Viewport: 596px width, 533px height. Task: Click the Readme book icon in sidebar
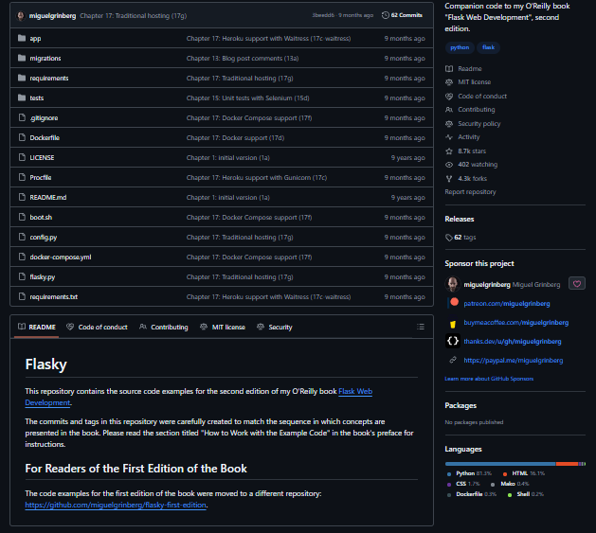[449, 69]
